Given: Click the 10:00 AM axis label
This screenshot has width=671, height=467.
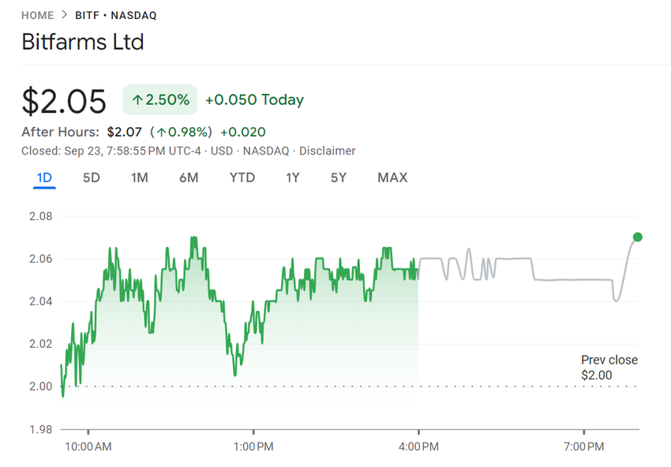Looking at the screenshot, I should [88, 447].
